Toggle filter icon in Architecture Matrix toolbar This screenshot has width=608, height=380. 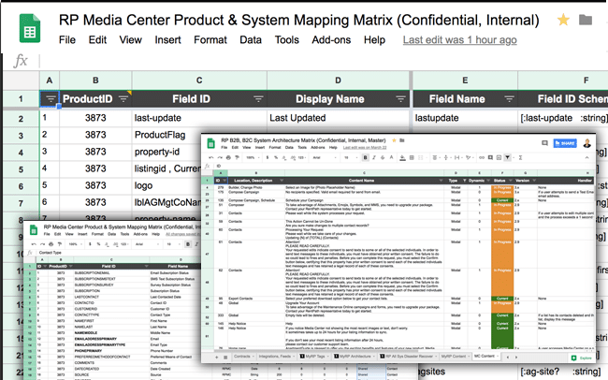click(x=507, y=157)
